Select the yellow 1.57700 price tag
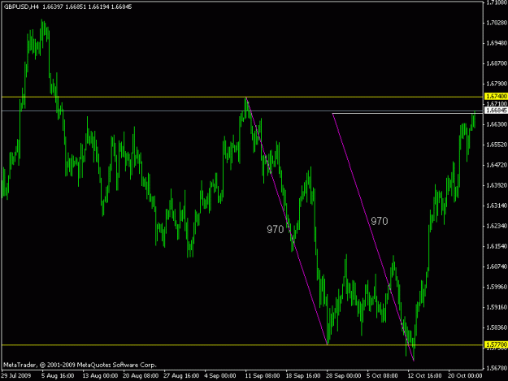508x381 pixels. [x=496, y=344]
